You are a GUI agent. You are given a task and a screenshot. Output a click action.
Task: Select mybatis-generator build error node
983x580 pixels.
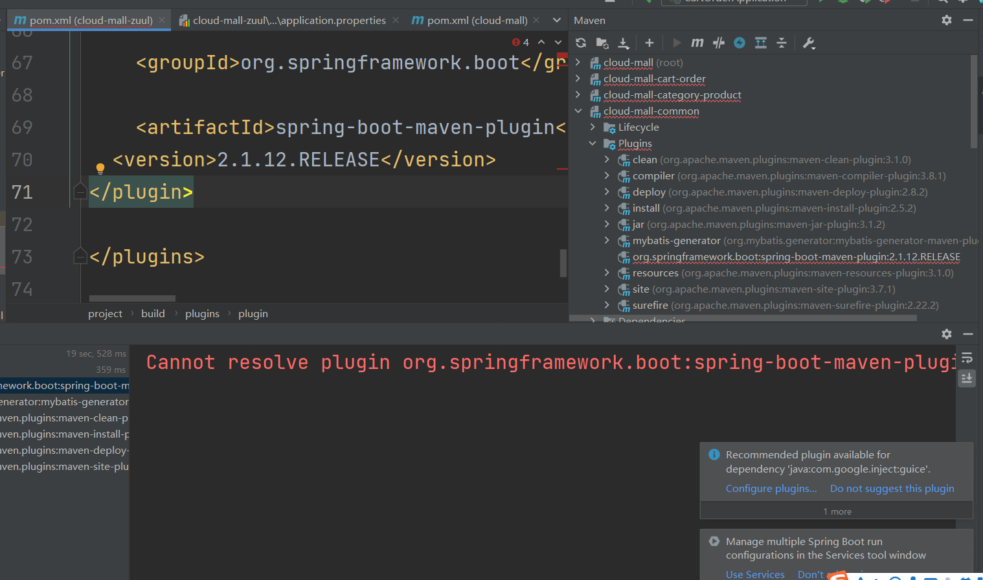coord(65,402)
